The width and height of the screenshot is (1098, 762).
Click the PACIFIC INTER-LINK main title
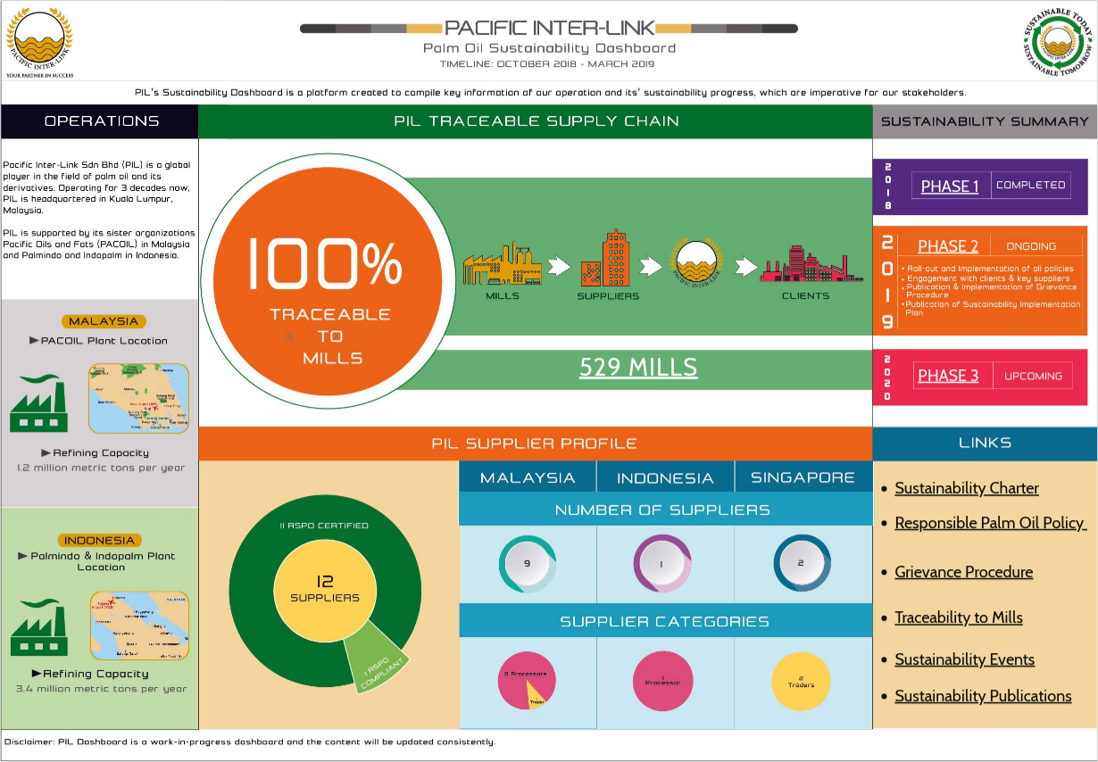point(549,28)
